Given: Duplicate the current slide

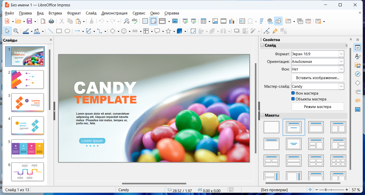Looking at the screenshot, I should 300,21.
